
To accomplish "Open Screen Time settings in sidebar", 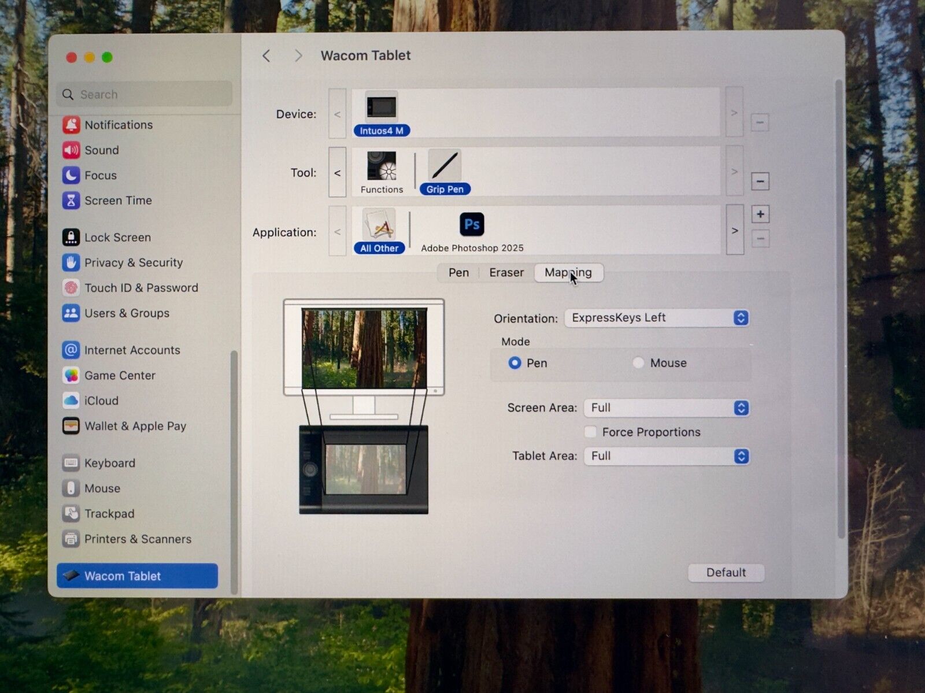I will [107, 201].
